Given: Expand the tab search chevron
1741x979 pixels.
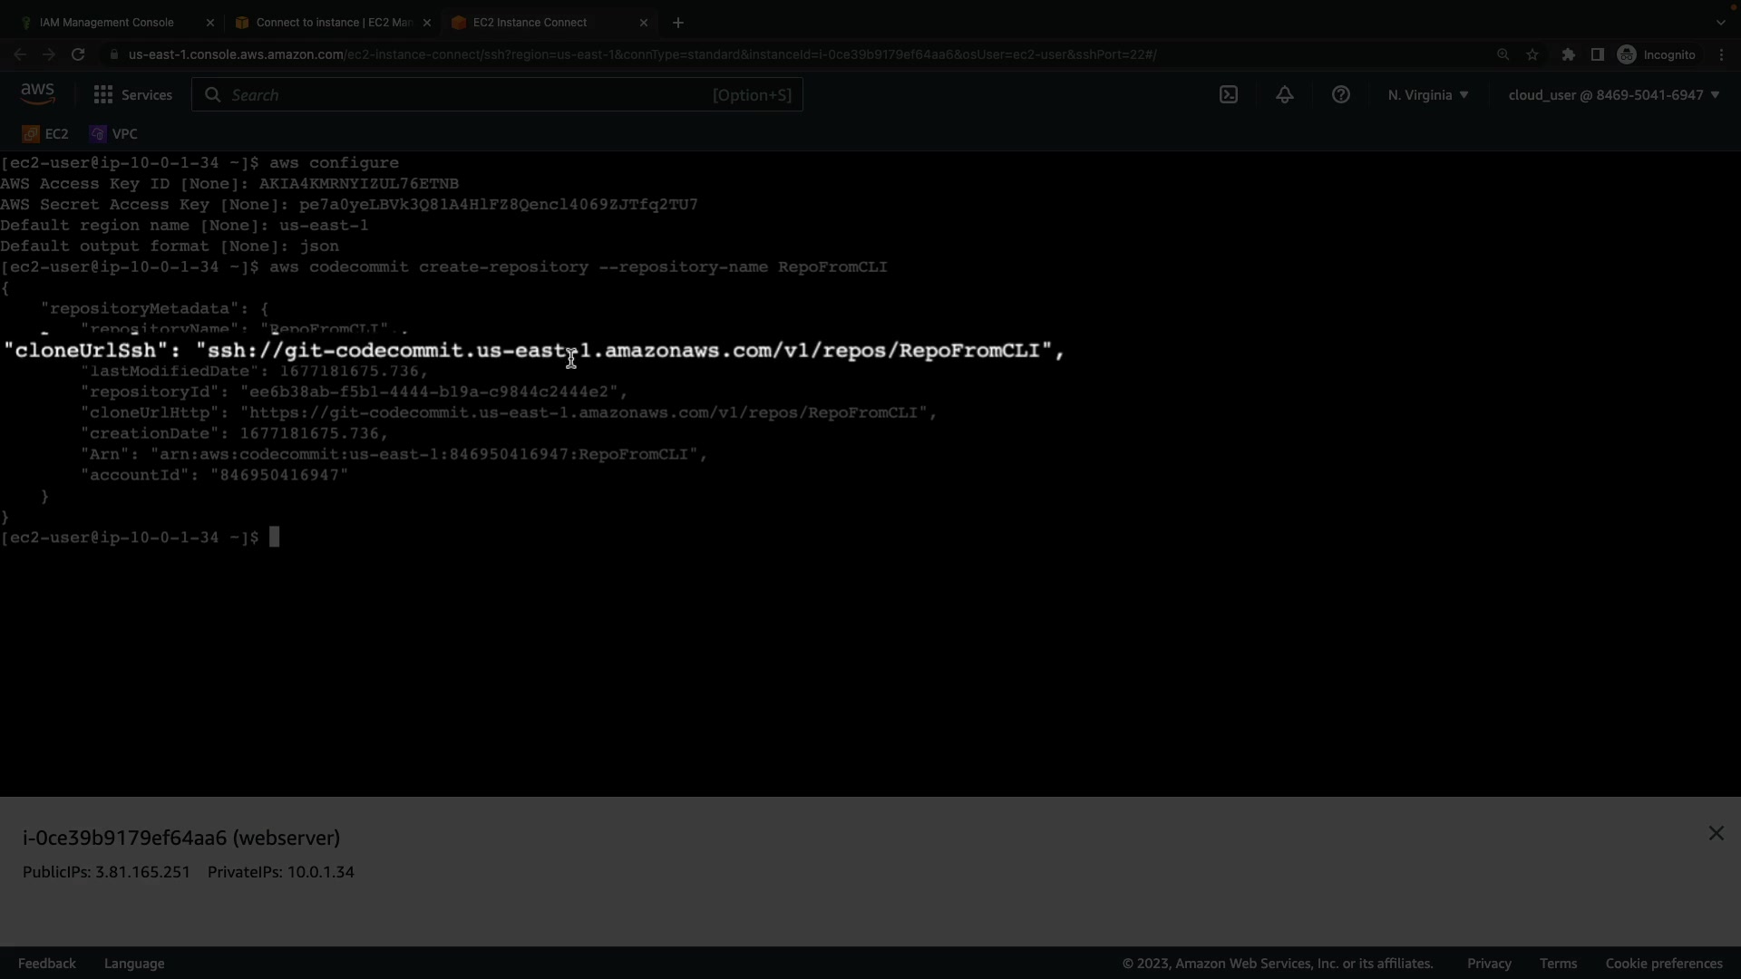Looking at the screenshot, I should click(x=1720, y=23).
